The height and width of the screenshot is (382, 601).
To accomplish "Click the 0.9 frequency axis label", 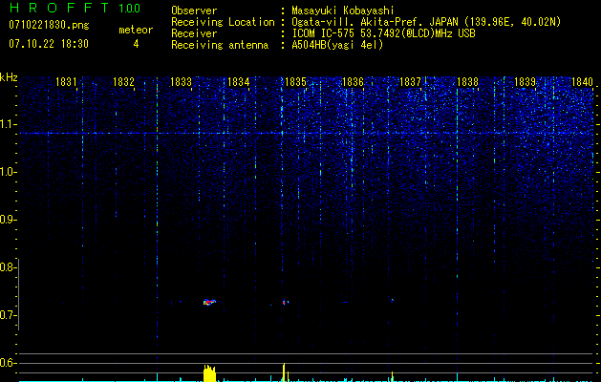I will tap(8, 220).
